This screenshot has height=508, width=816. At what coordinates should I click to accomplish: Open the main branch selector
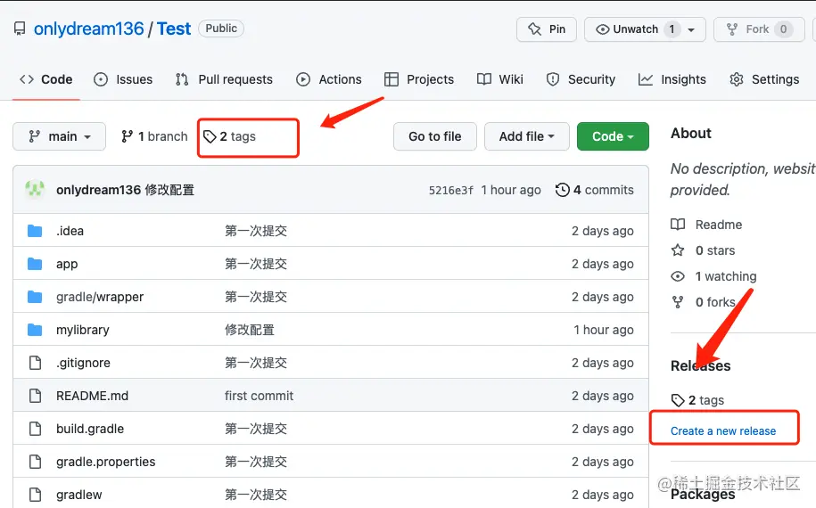60,136
